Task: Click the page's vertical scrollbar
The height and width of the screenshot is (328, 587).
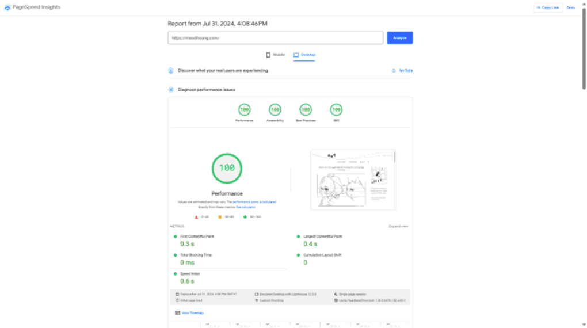Action: [x=584, y=46]
